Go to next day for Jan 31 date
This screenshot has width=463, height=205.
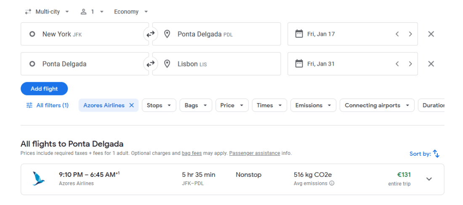coord(410,64)
